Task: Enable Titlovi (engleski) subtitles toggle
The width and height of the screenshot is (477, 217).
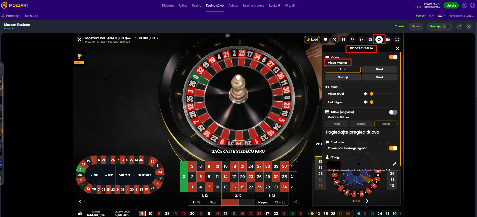Action: coord(393,112)
